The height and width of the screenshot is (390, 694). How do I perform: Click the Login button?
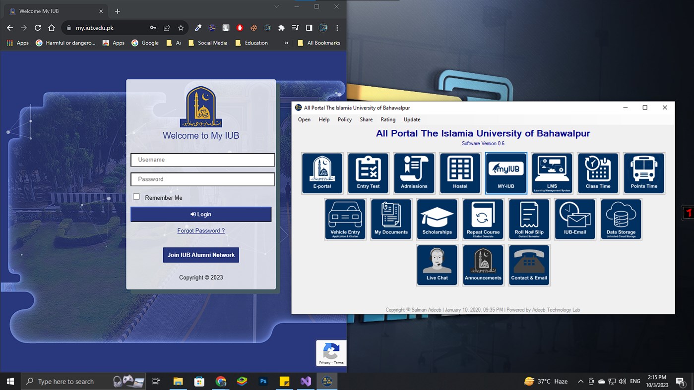coord(201,214)
